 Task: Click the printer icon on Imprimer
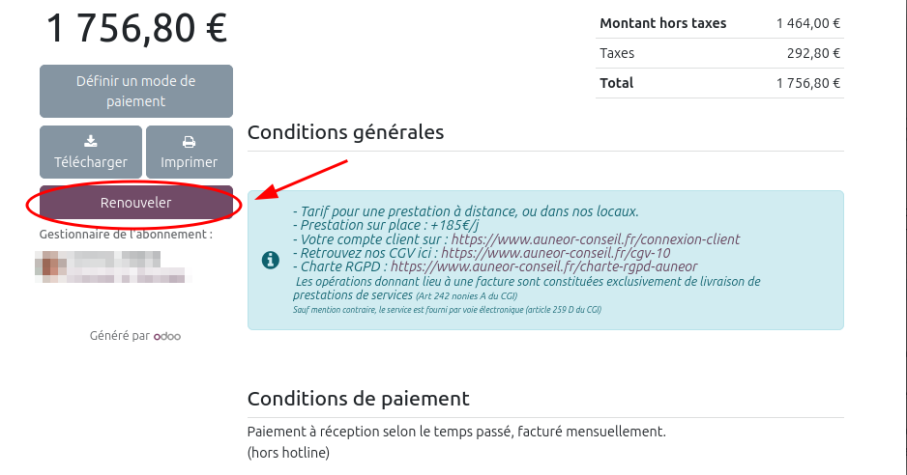(190, 142)
